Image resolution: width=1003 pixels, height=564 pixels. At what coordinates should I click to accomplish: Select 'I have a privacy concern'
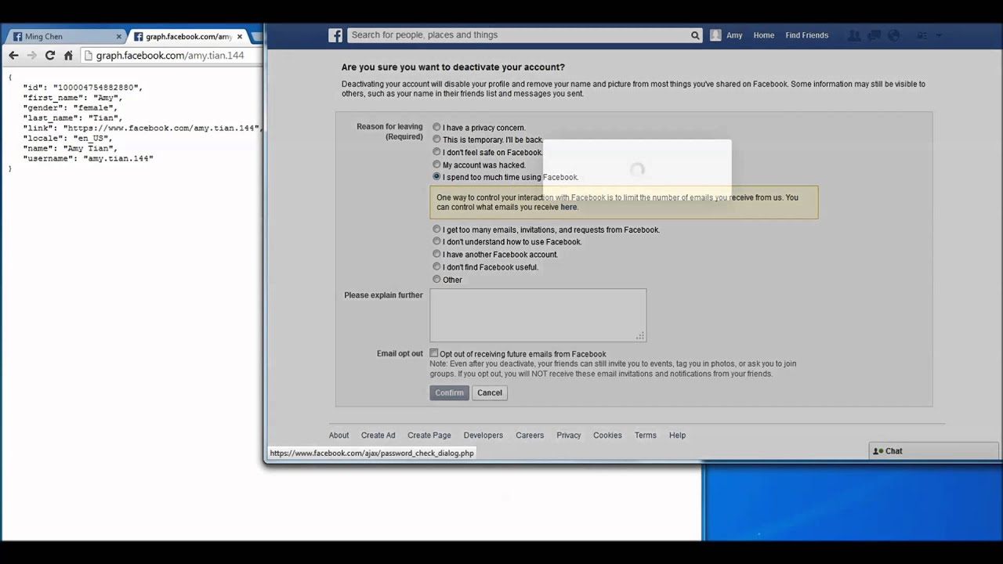[x=436, y=127]
